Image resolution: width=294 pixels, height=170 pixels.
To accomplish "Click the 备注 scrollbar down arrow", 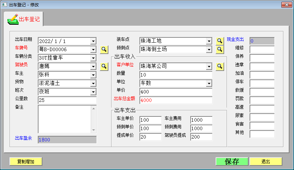I will tap(94, 130).
